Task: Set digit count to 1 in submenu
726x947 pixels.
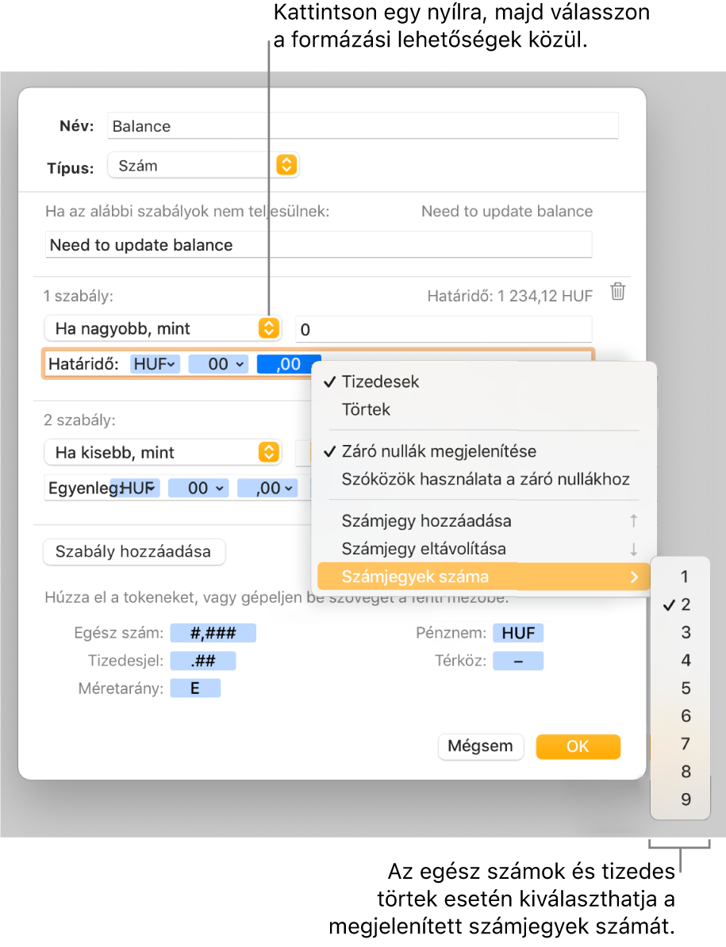Action: (x=680, y=576)
